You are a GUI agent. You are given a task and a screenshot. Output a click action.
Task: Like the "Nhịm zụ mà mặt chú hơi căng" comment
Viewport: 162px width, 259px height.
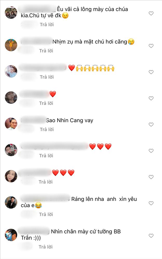(x=151, y=46)
